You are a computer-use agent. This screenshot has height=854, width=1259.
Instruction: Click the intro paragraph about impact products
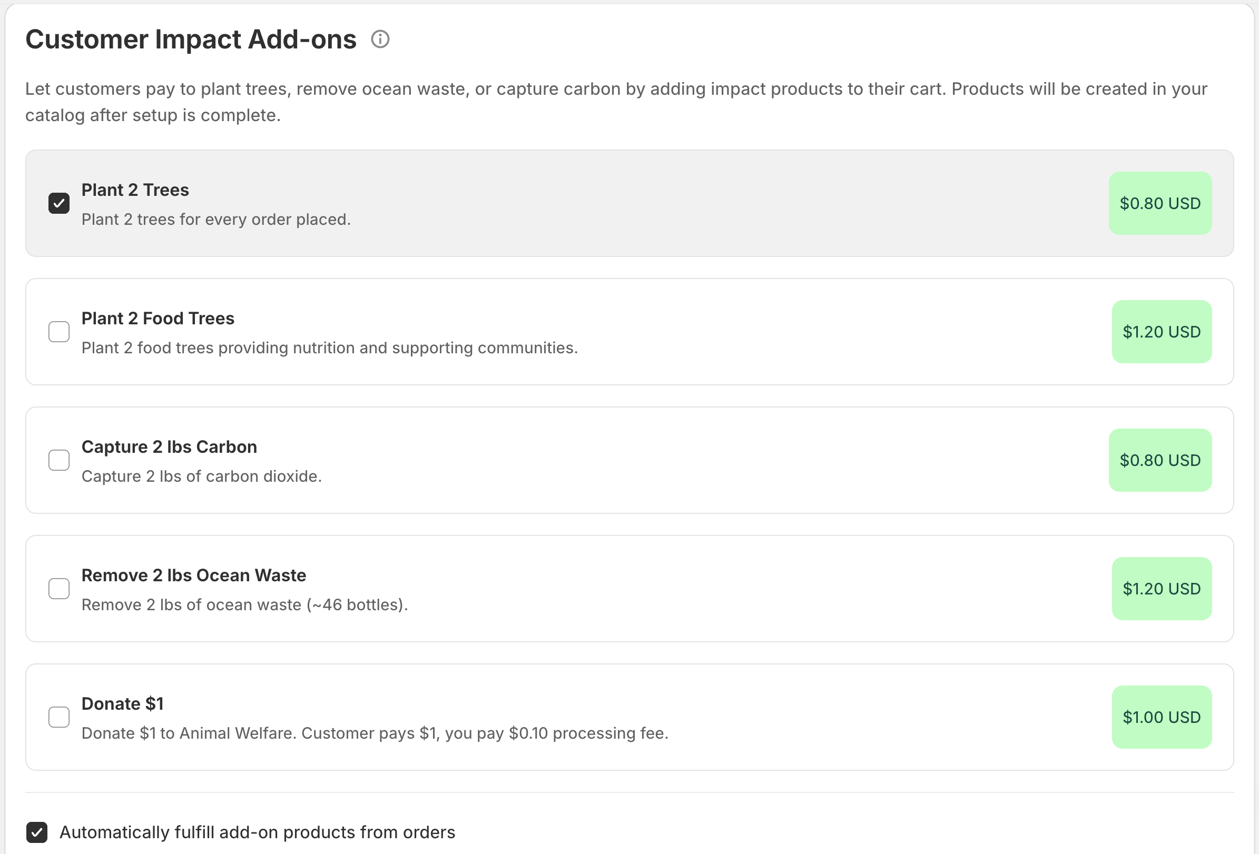tap(616, 102)
